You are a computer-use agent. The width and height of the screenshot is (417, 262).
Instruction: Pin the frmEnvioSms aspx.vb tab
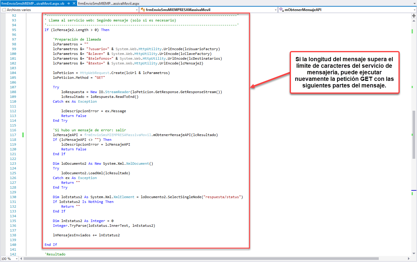68,4
